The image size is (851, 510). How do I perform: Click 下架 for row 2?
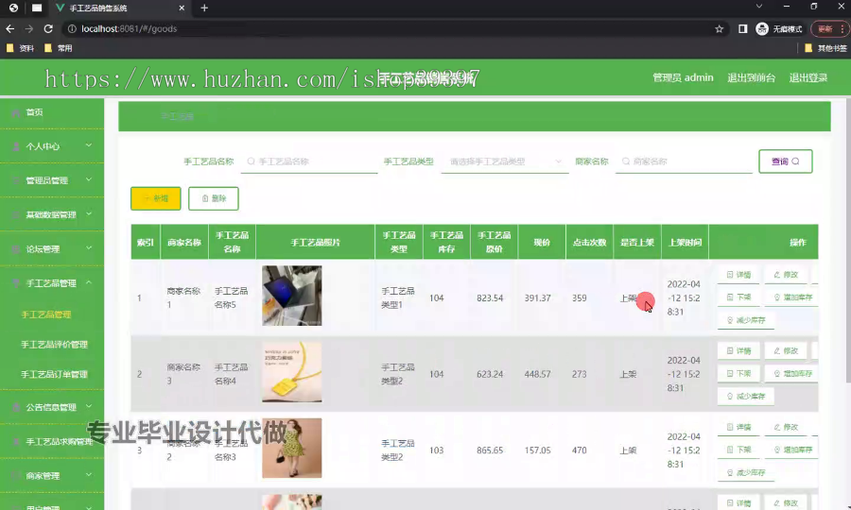pos(738,373)
